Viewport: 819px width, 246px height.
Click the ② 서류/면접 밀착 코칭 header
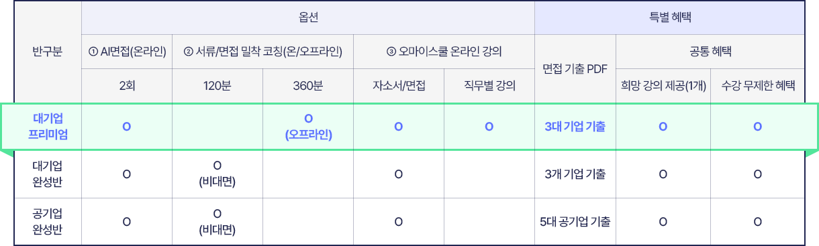point(262,52)
